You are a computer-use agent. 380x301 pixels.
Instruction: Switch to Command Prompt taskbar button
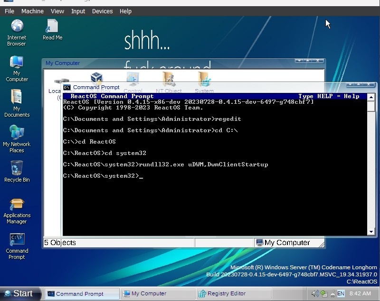click(82, 293)
